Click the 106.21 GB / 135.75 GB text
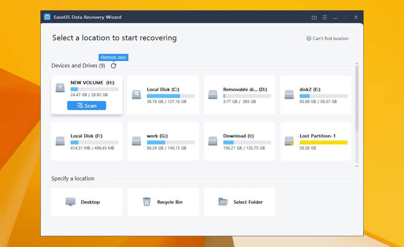Image resolution: width=404 pixels, height=247 pixels. [244, 148]
